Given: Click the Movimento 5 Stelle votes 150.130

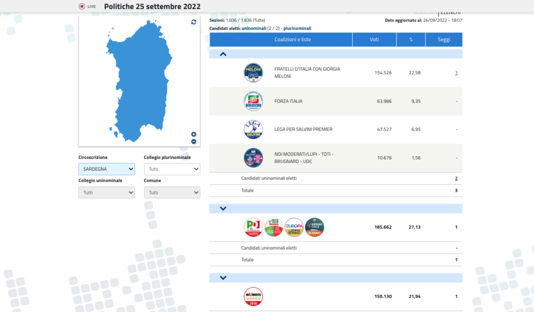Looking at the screenshot, I should [x=383, y=296].
